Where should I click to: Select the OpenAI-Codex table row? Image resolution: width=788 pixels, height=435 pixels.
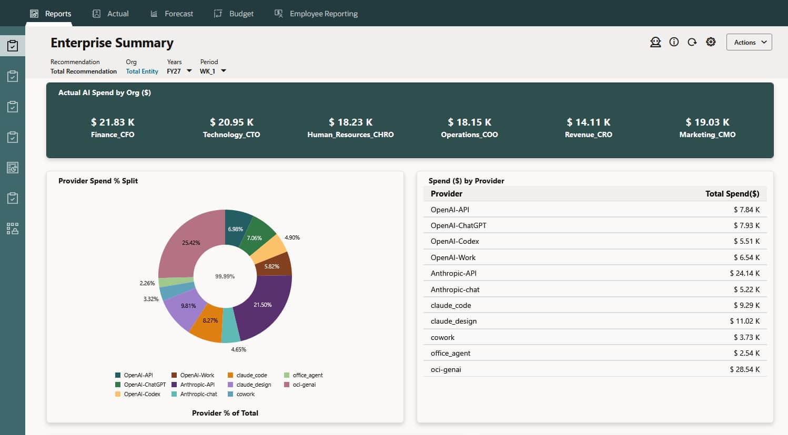click(x=595, y=241)
